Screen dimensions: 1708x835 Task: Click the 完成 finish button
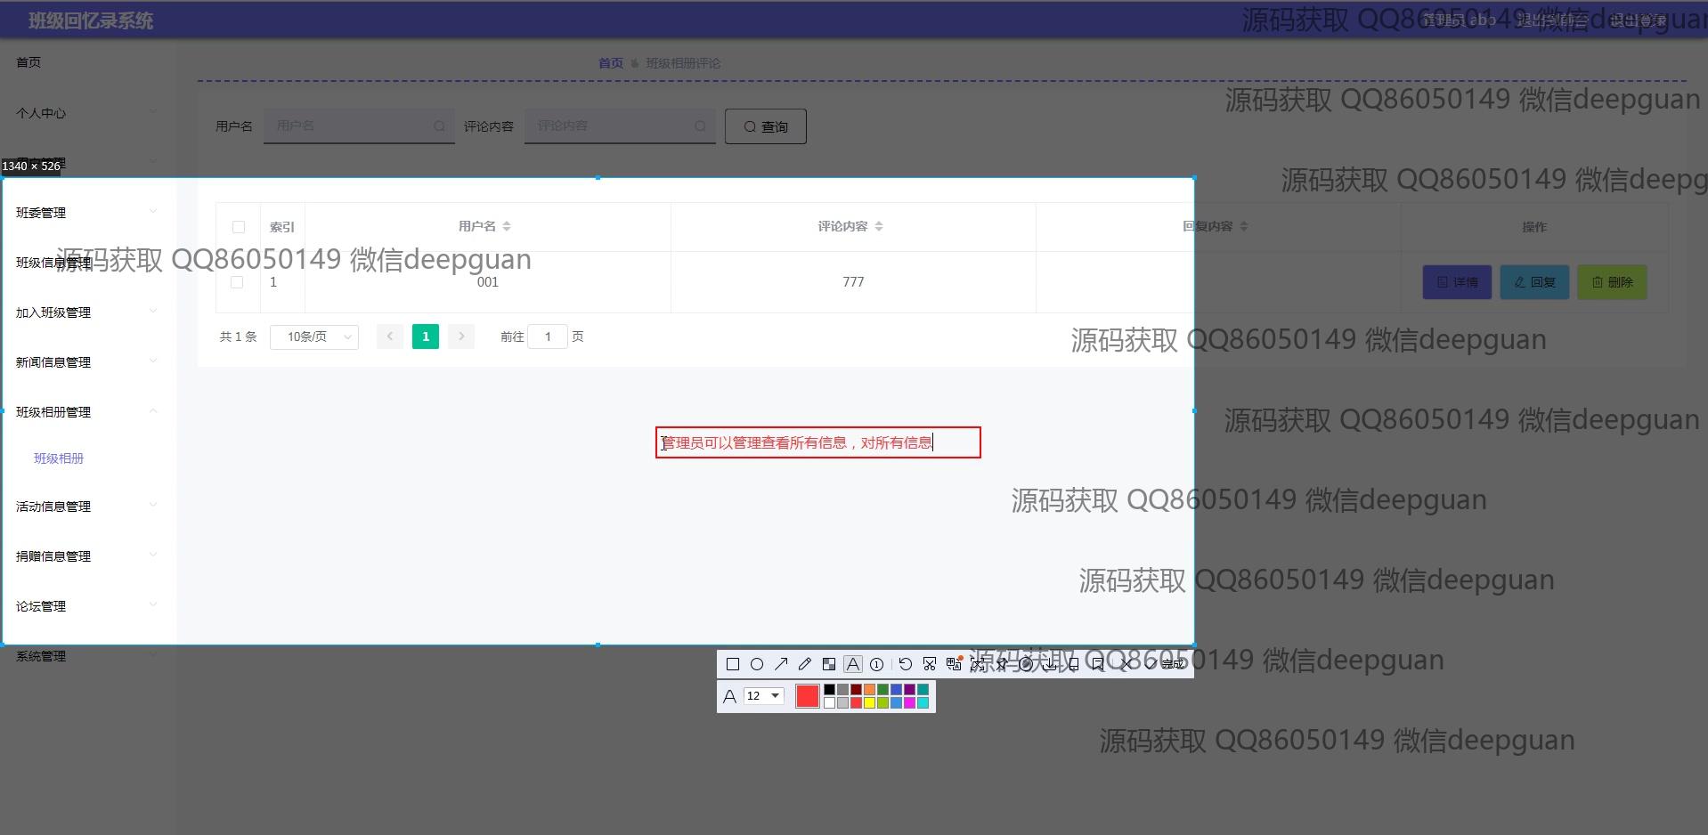click(x=1174, y=664)
